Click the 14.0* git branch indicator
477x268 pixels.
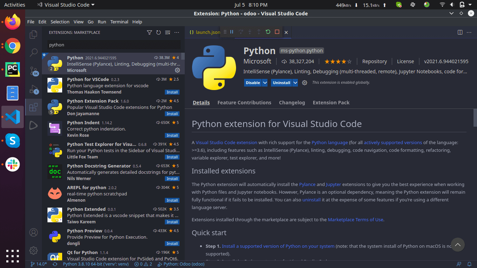click(x=39, y=264)
